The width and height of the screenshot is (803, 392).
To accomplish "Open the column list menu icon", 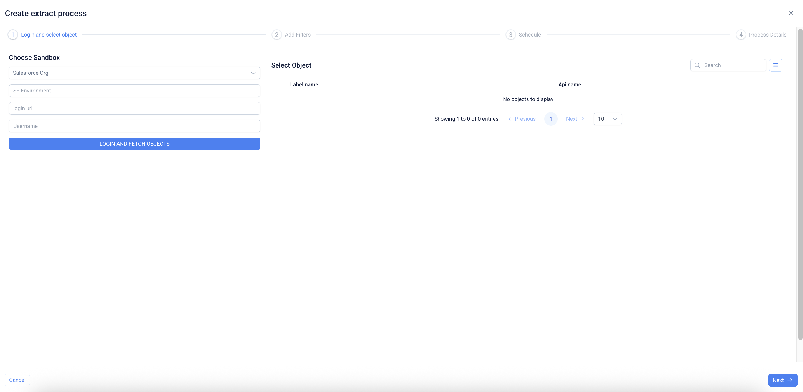I will [775, 65].
